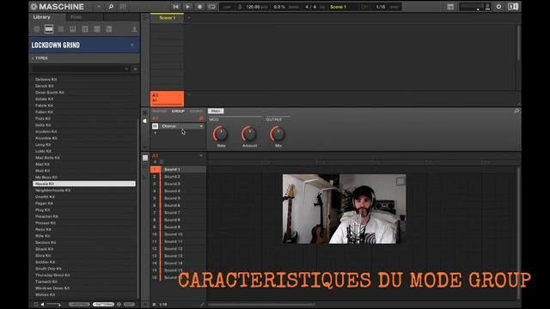Screen dimensions: 550x309
Task: Switch to the GROUP channel tab
Action: click(178, 111)
